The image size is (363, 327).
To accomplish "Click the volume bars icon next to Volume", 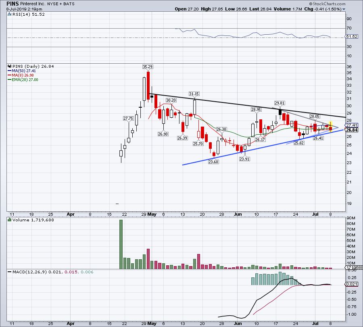I will coord(9,220).
